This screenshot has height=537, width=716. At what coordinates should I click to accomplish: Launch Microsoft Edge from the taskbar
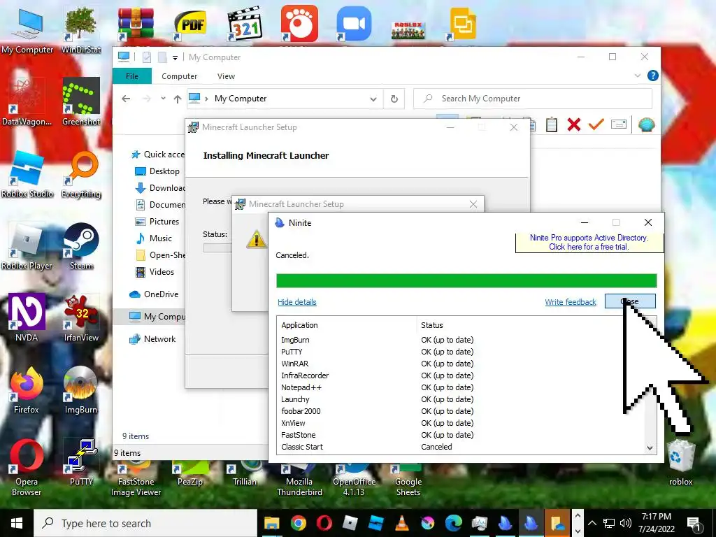point(453,523)
